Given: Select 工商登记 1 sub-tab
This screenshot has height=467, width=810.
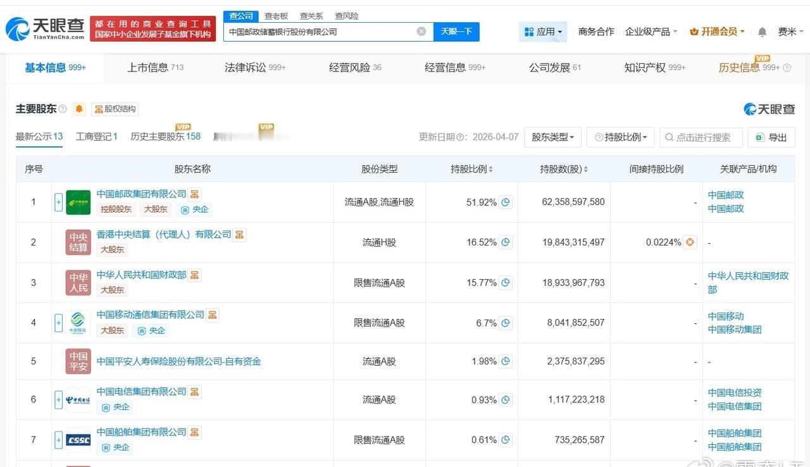Looking at the screenshot, I should pos(97,137).
